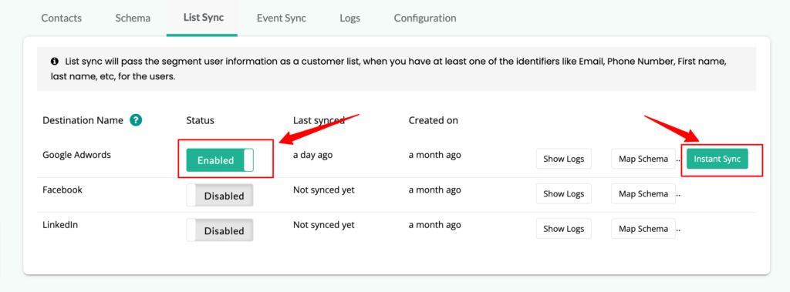The image size is (790, 292).
Task: Go to the Event Sync tab
Action: [281, 18]
